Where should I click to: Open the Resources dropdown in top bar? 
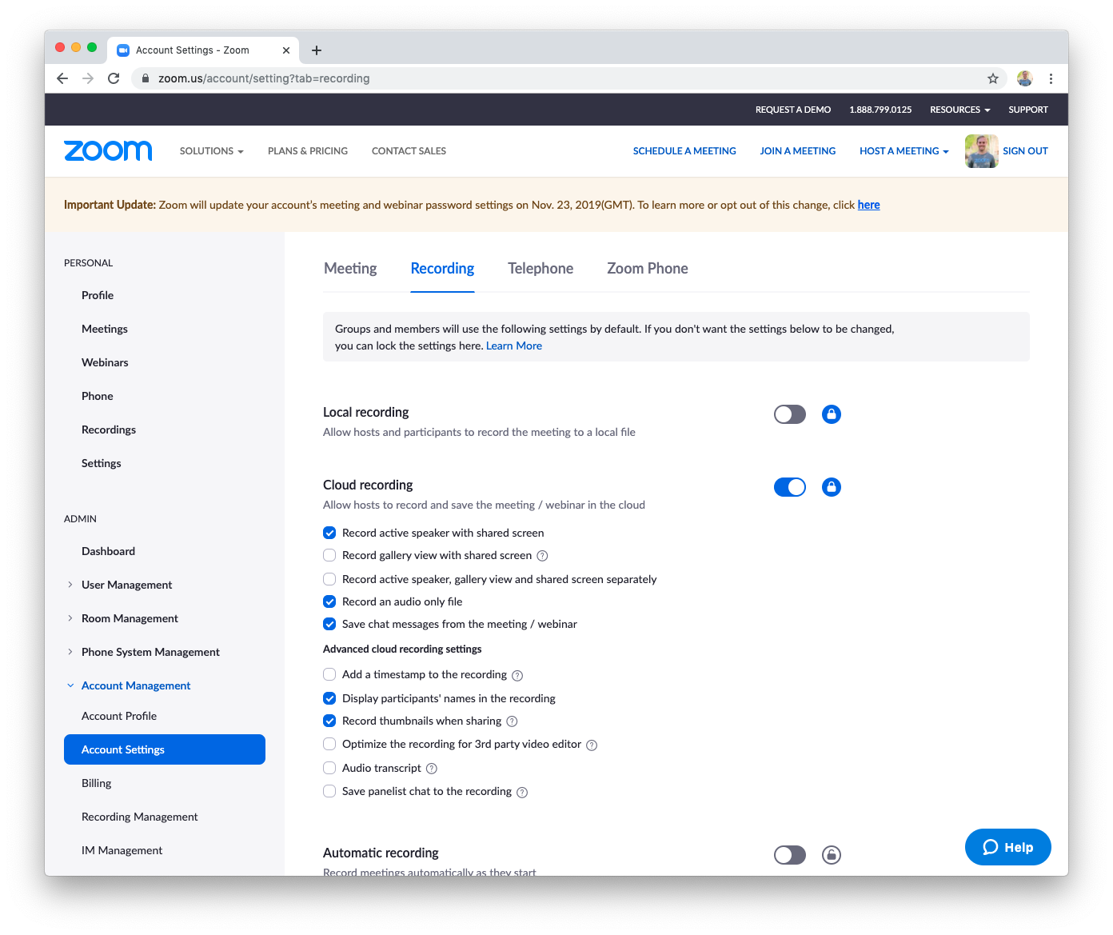click(x=959, y=110)
